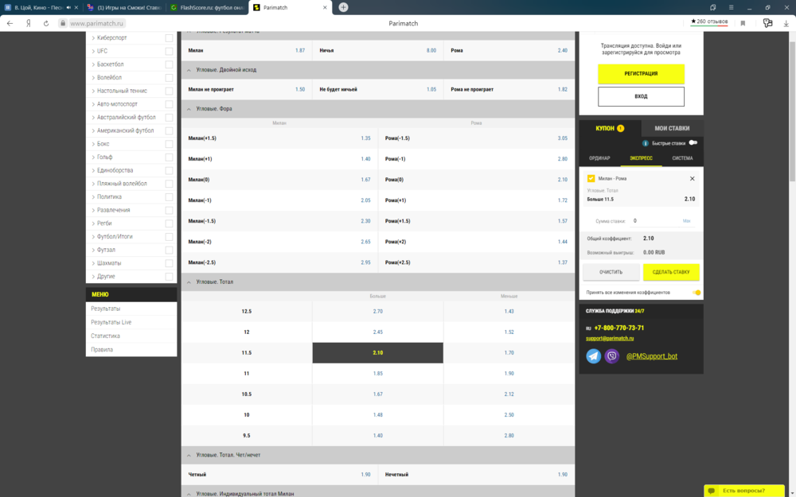The image size is (796, 497).
Task: Tick the Бокс checkbox
Action: coord(169,144)
